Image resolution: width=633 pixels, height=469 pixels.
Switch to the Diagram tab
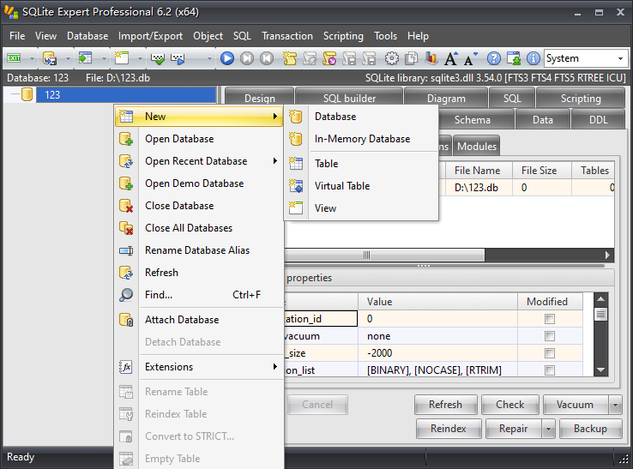tap(446, 99)
